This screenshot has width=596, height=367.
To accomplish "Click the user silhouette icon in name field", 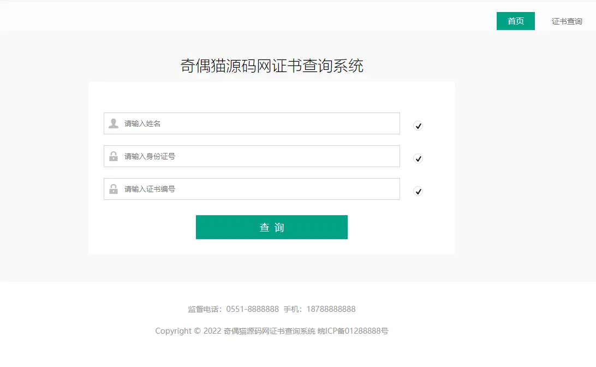I will (114, 123).
